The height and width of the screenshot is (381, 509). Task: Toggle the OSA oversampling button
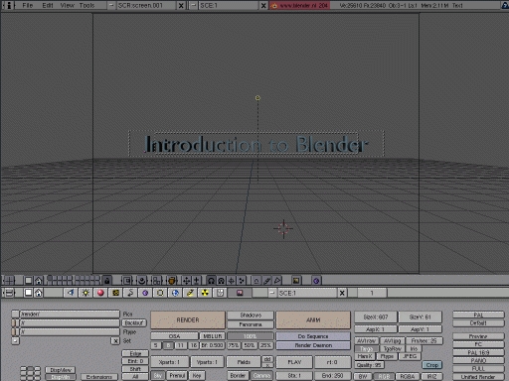[174, 336]
